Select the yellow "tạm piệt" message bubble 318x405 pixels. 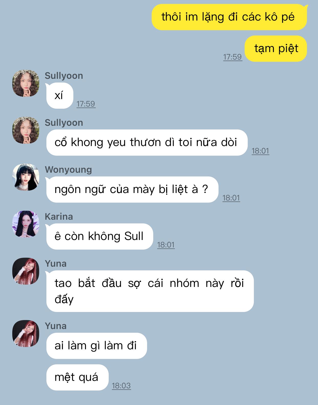[x=276, y=49]
